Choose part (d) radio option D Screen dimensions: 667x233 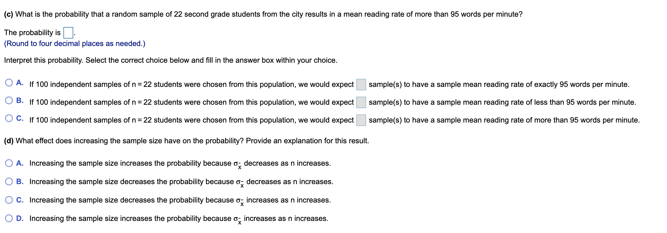pyautogui.click(x=9, y=219)
